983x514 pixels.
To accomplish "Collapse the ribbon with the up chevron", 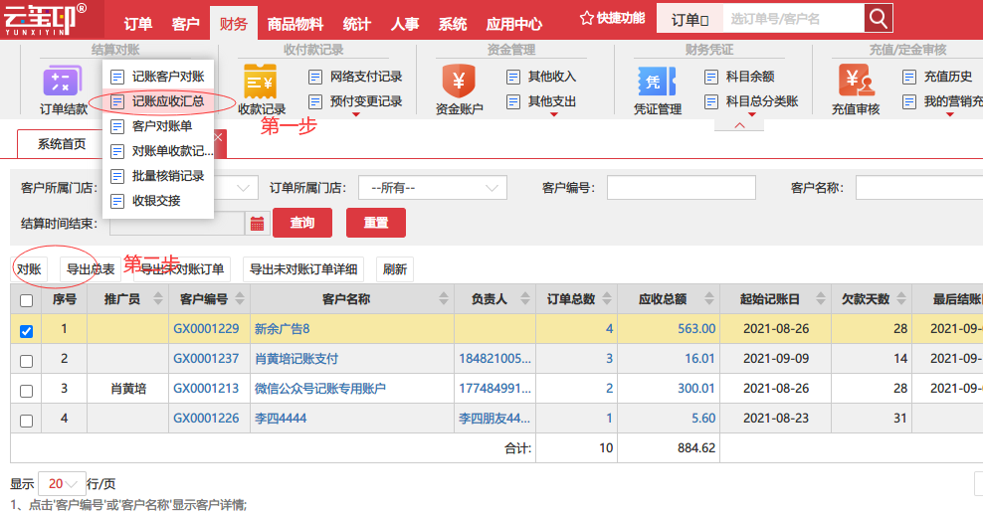I will (739, 125).
